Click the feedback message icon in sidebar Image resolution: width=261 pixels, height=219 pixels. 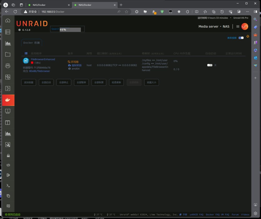8,206
